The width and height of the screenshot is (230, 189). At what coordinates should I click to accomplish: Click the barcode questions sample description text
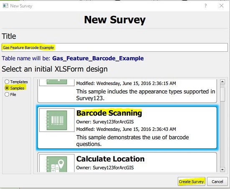[x=133, y=140]
